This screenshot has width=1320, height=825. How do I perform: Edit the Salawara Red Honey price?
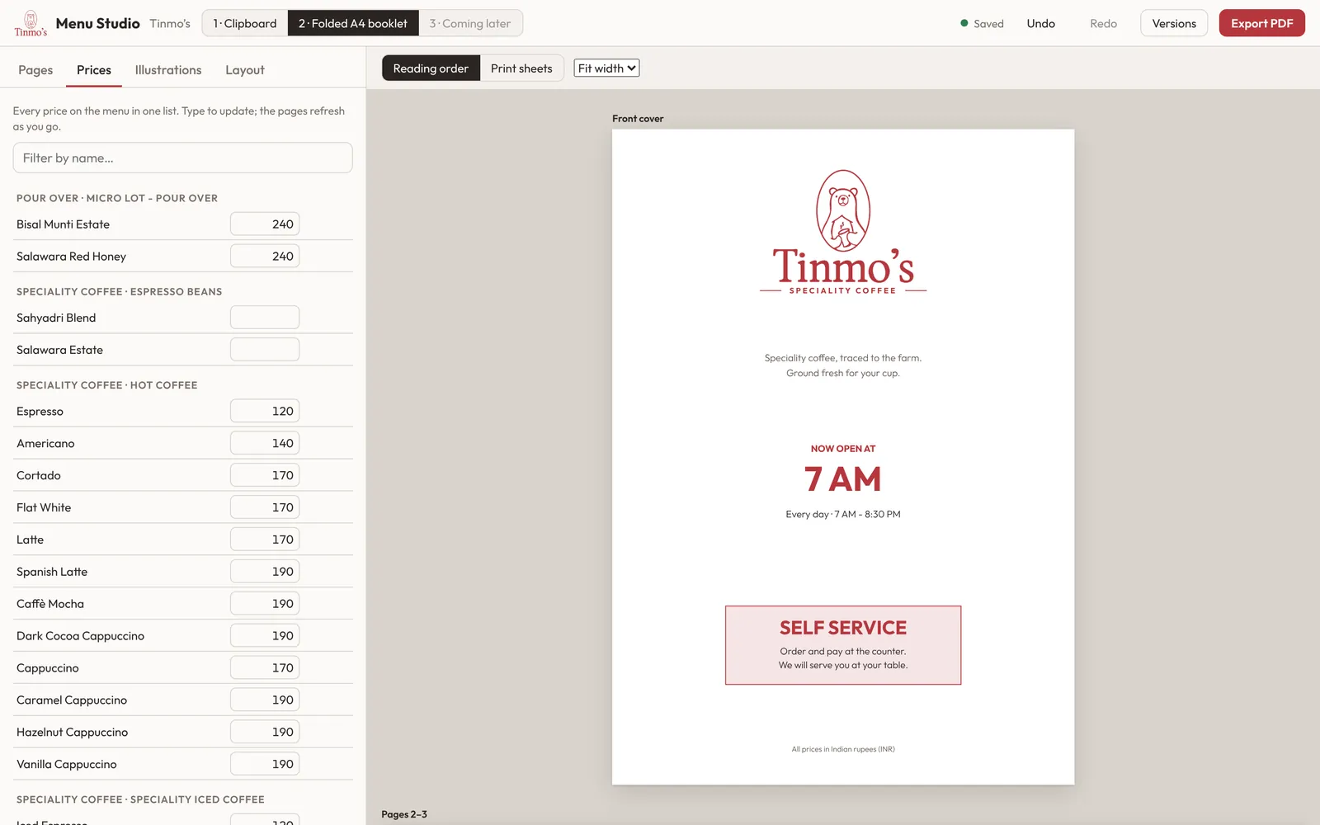tap(265, 257)
